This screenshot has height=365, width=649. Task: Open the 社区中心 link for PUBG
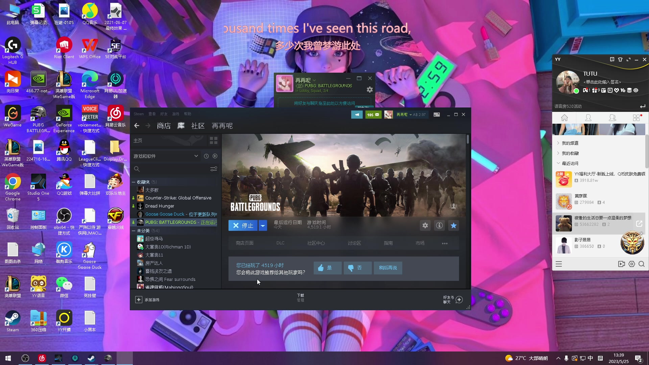316,243
